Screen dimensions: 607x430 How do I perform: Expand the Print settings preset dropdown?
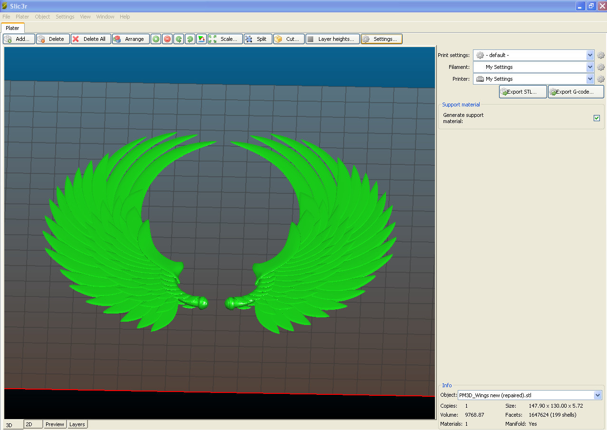point(590,55)
